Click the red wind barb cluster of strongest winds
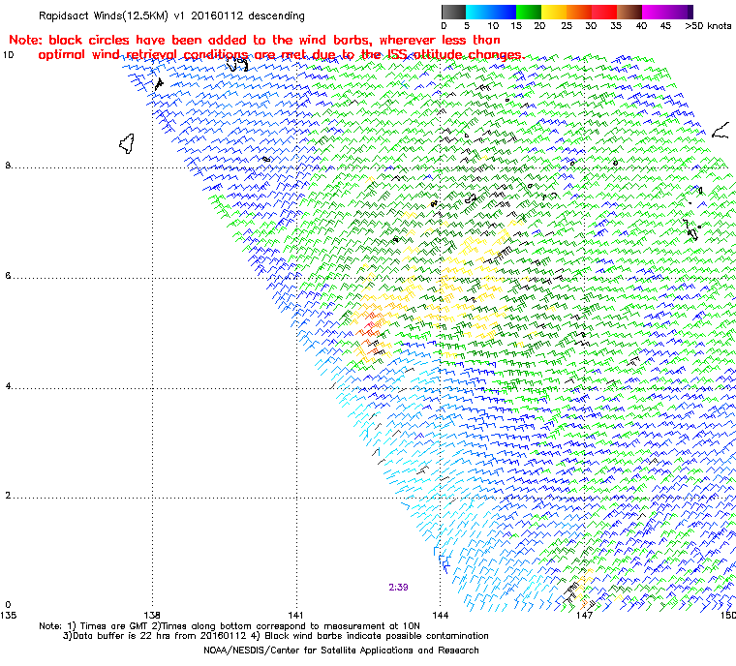 pos(370,325)
